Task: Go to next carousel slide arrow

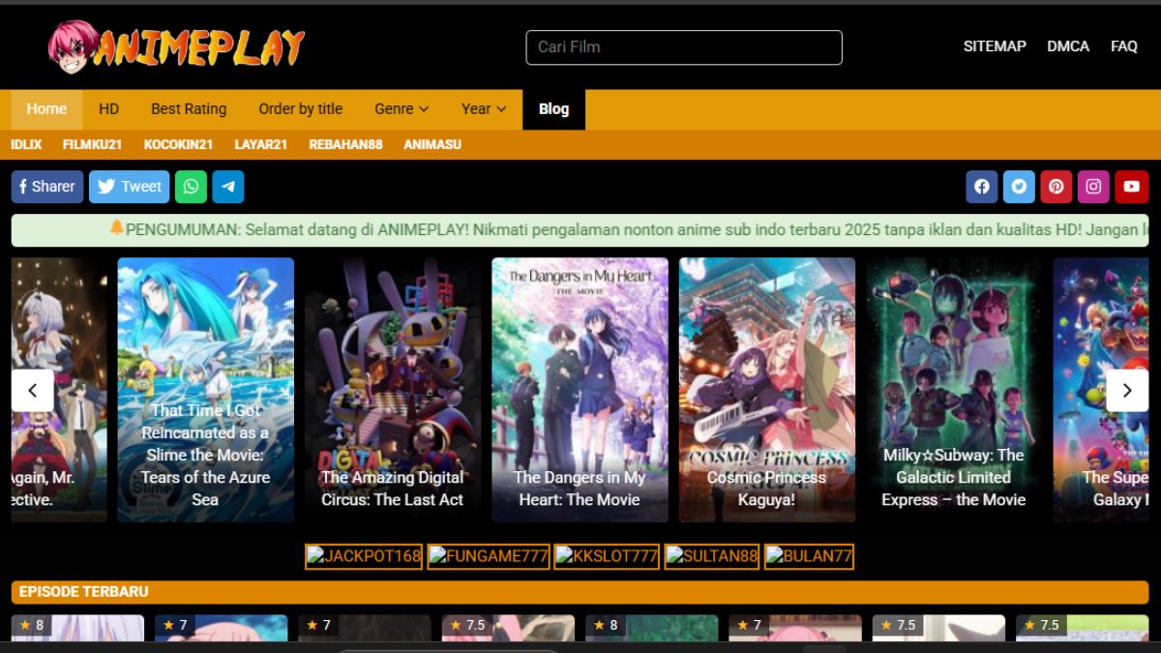Action: (1127, 391)
